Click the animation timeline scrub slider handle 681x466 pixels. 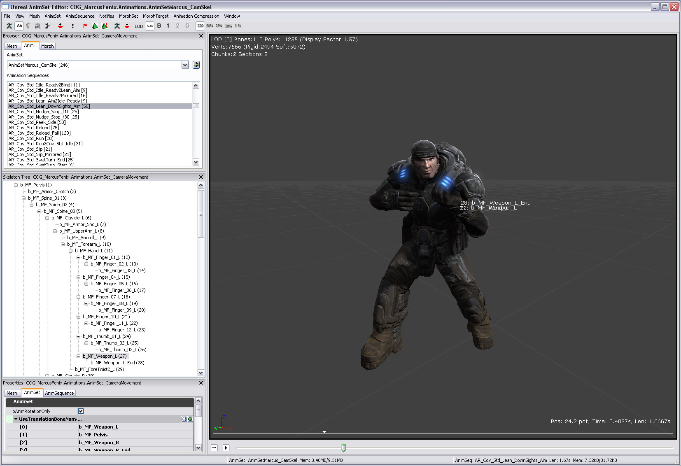[343, 448]
